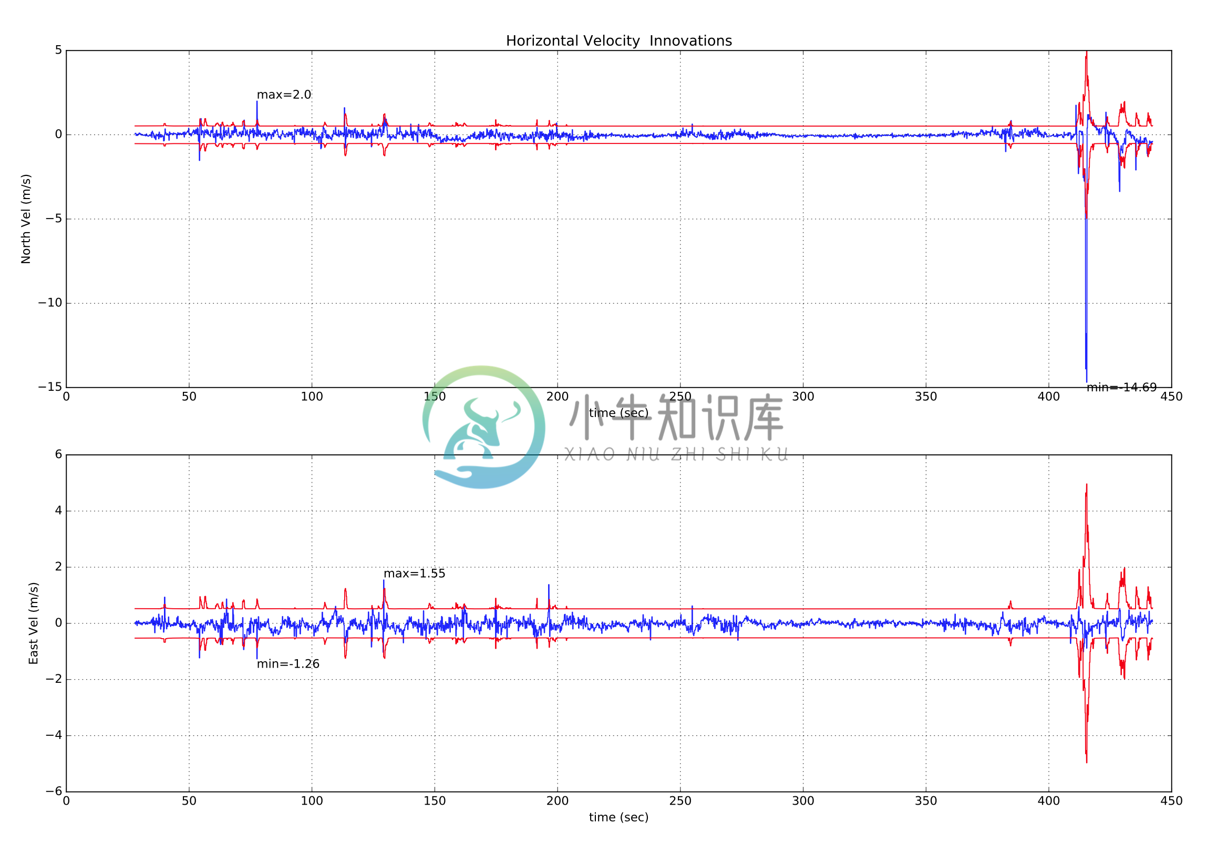
Task: Click the '6' tick on East Vel axis
Action: [x=58, y=454]
